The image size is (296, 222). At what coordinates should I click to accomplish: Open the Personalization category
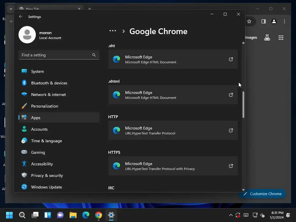pyautogui.click(x=59, y=106)
